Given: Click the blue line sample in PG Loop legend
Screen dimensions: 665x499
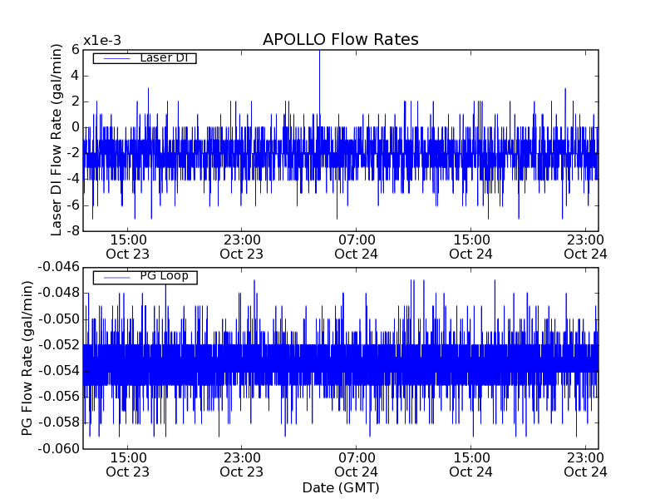Looking at the screenshot, I should click(116, 277).
